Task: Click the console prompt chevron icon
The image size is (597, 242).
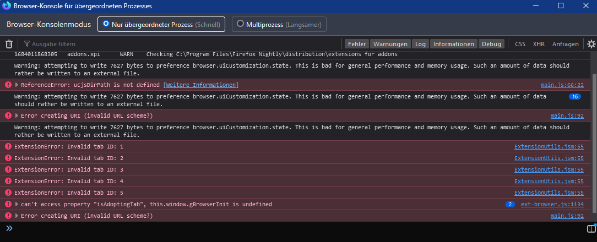Action: tap(9, 228)
